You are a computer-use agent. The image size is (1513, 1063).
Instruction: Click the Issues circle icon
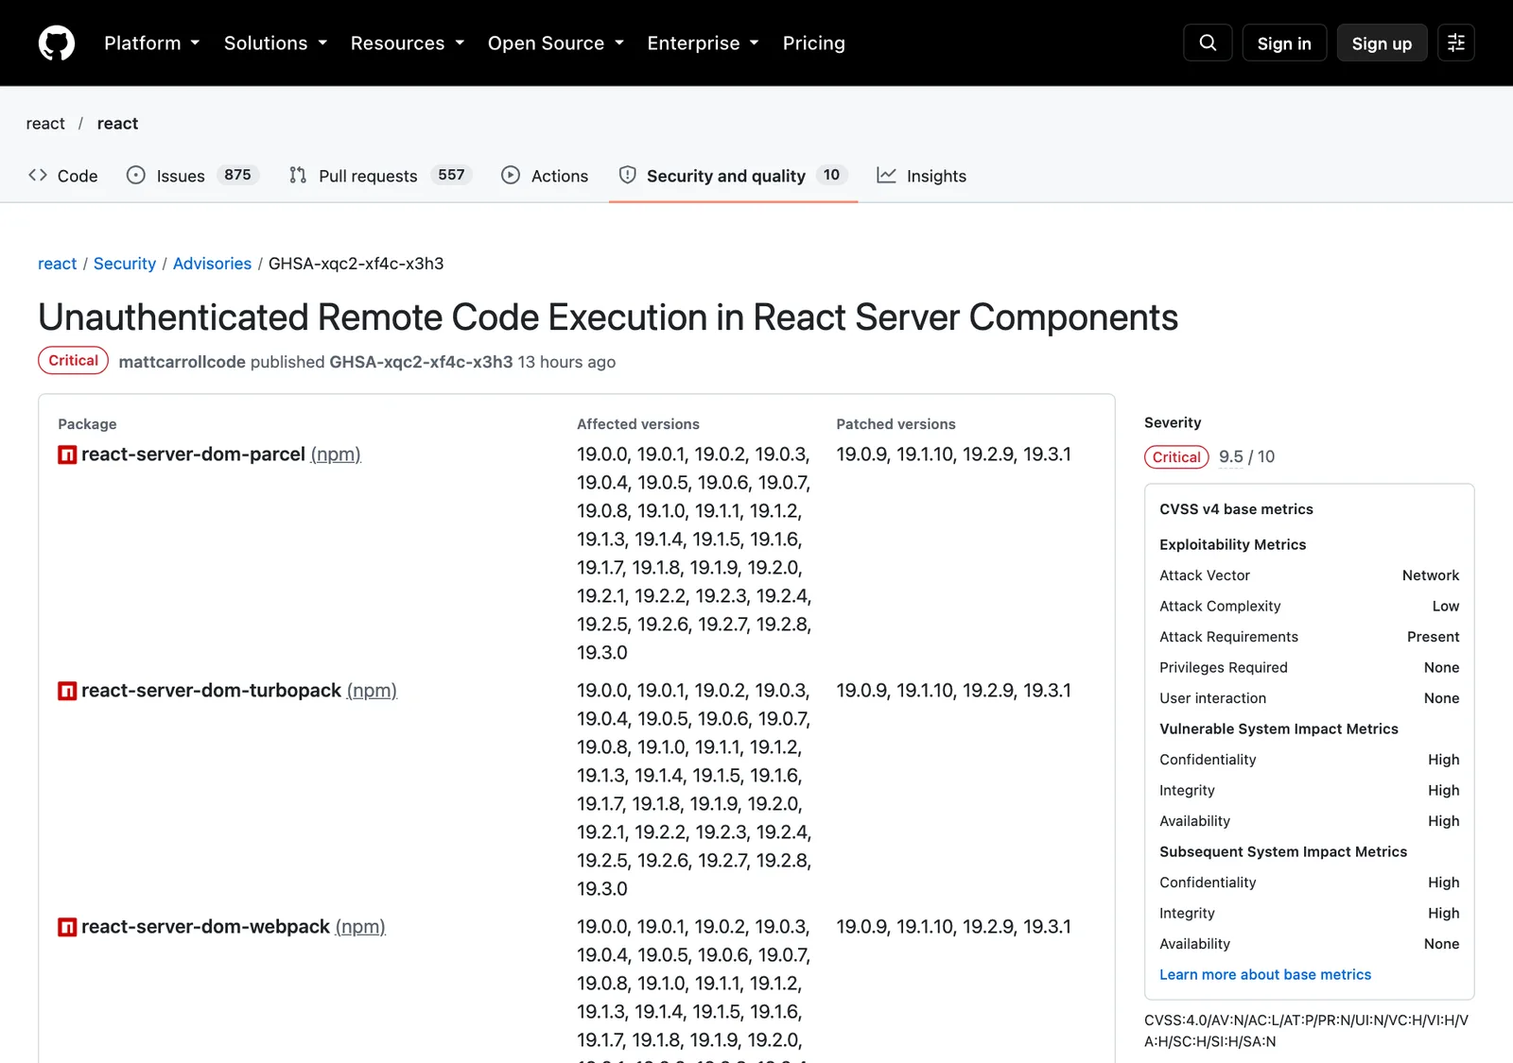[x=136, y=175]
